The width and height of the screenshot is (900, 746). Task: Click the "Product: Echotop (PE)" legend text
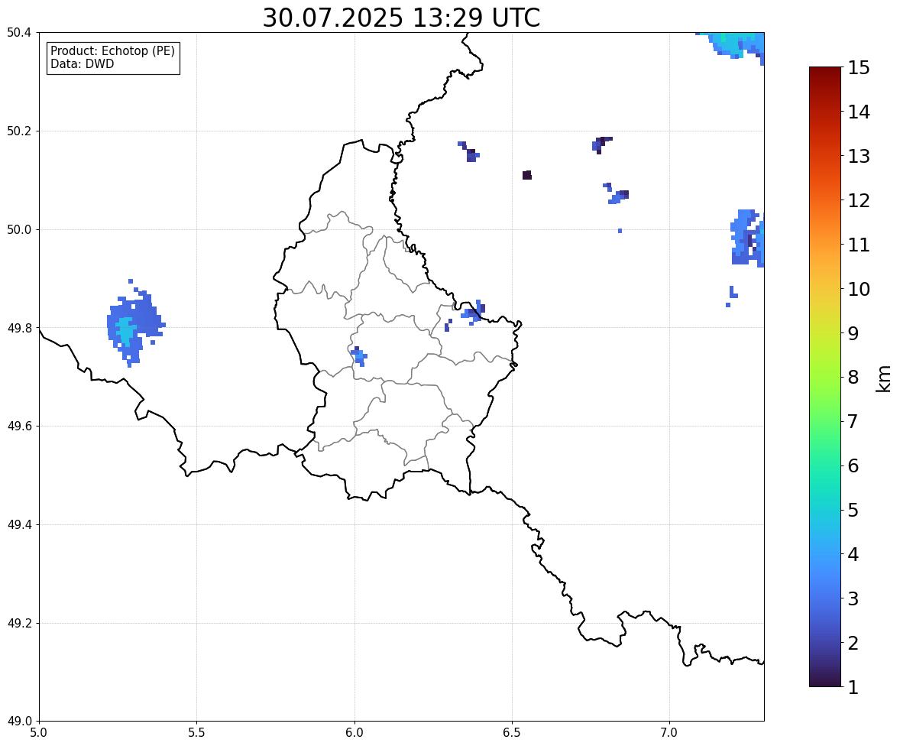point(112,51)
